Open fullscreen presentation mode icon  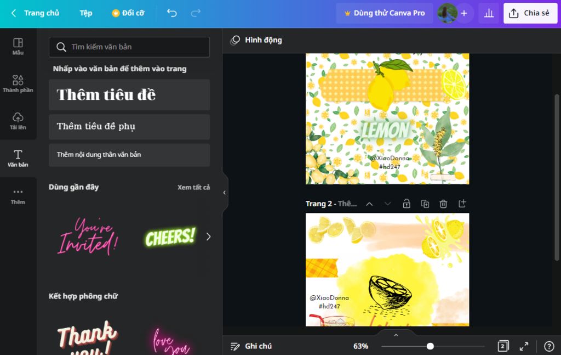click(524, 346)
